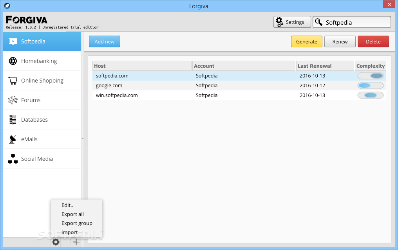Sort by the Host column header
This screenshot has width=398, height=250.
pyautogui.click(x=142, y=66)
